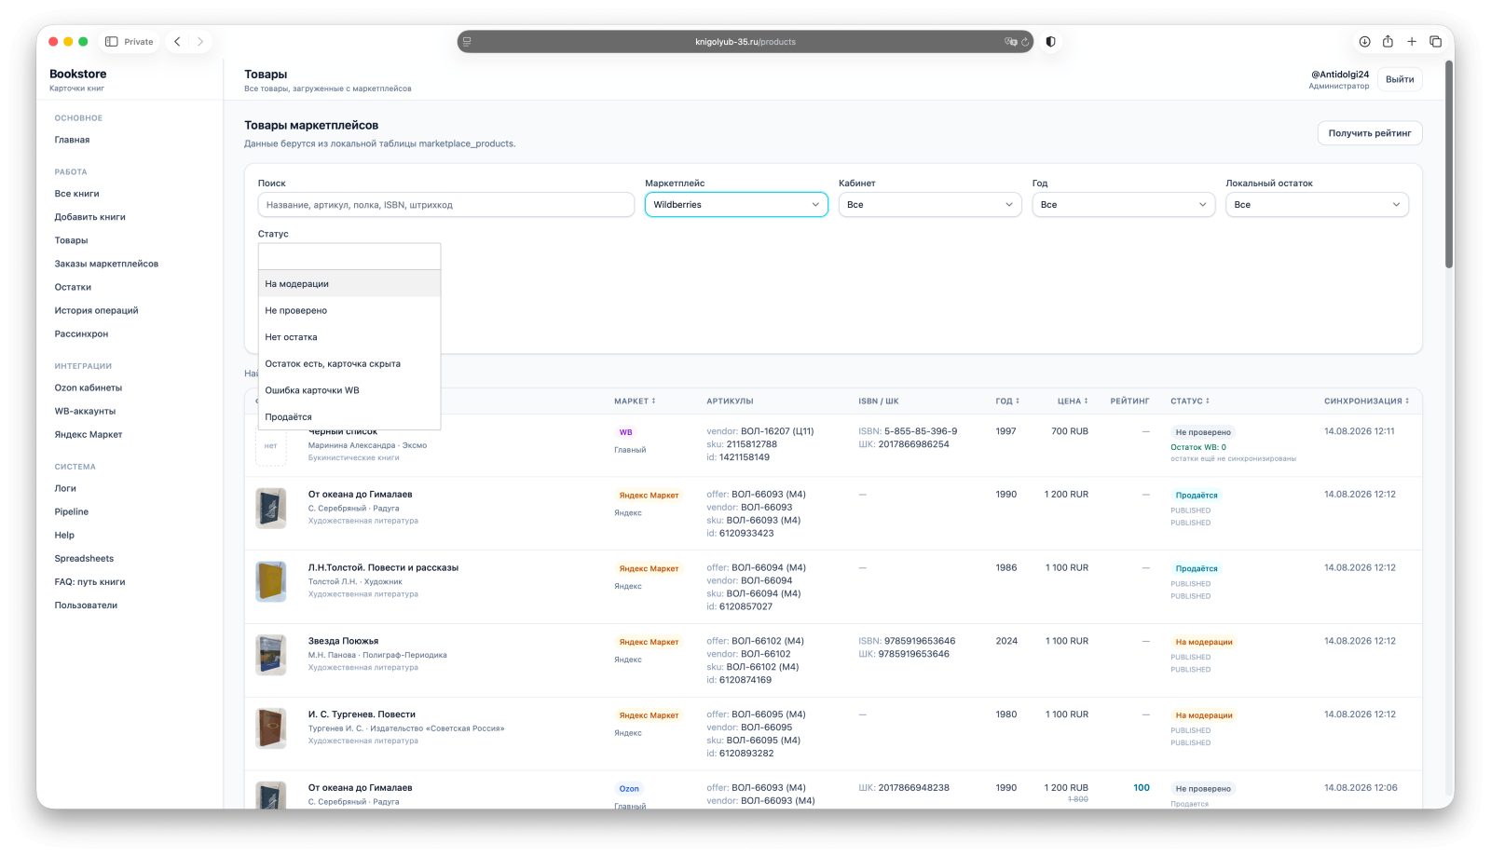The image size is (1491, 857).
Task: Open the Pipeline page
Action: pyautogui.click(x=71, y=511)
